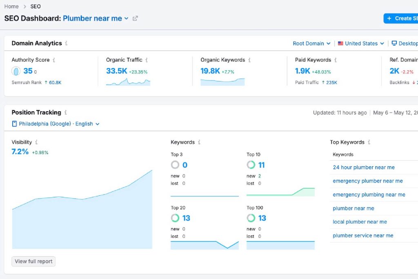Click the Top 3 donut chart icon
Image resolution: width=418 pixels, height=279 pixels.
tap(175, 165)
